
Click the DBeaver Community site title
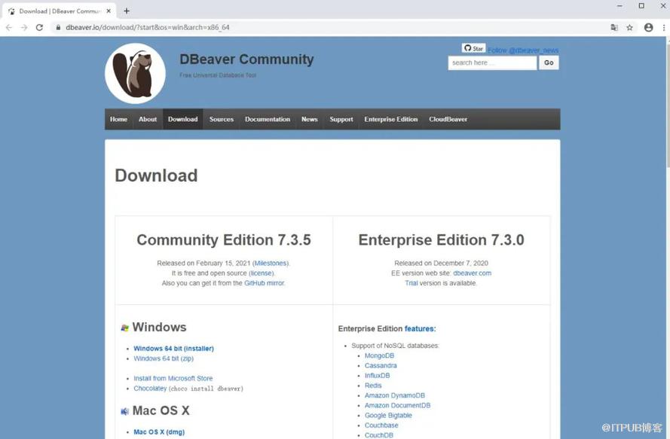point(246,59)
